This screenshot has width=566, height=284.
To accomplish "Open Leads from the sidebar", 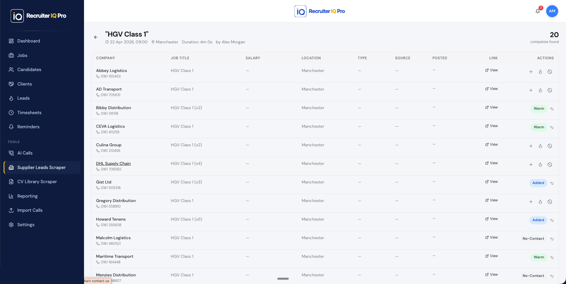I will [x=42, y=98].
